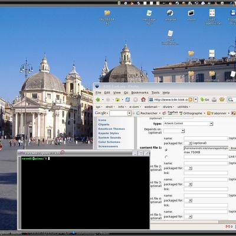
Task: Open the Go menu in the browser
Action: pyautogui.click(x=126, y=93)
